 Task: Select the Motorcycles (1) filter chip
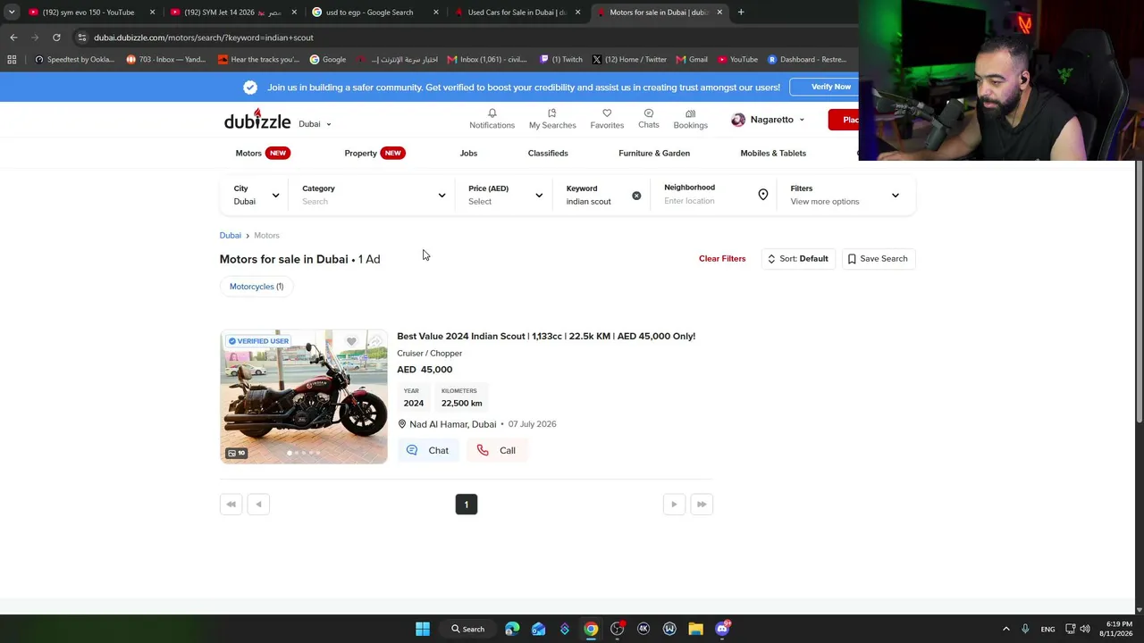tap(257, 287)
